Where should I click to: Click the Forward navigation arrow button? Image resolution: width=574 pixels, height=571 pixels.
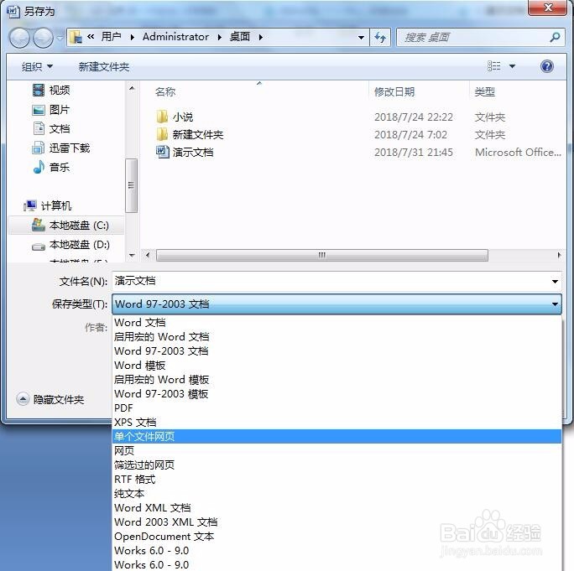pyautogui.click(x=43, y=37)
